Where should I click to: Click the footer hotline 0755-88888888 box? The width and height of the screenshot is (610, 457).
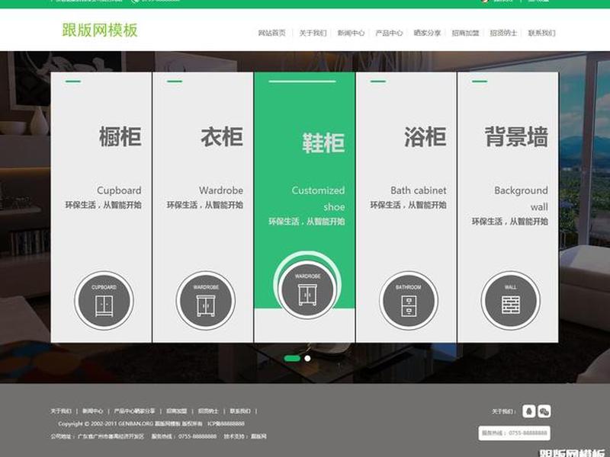coord(514,433)
